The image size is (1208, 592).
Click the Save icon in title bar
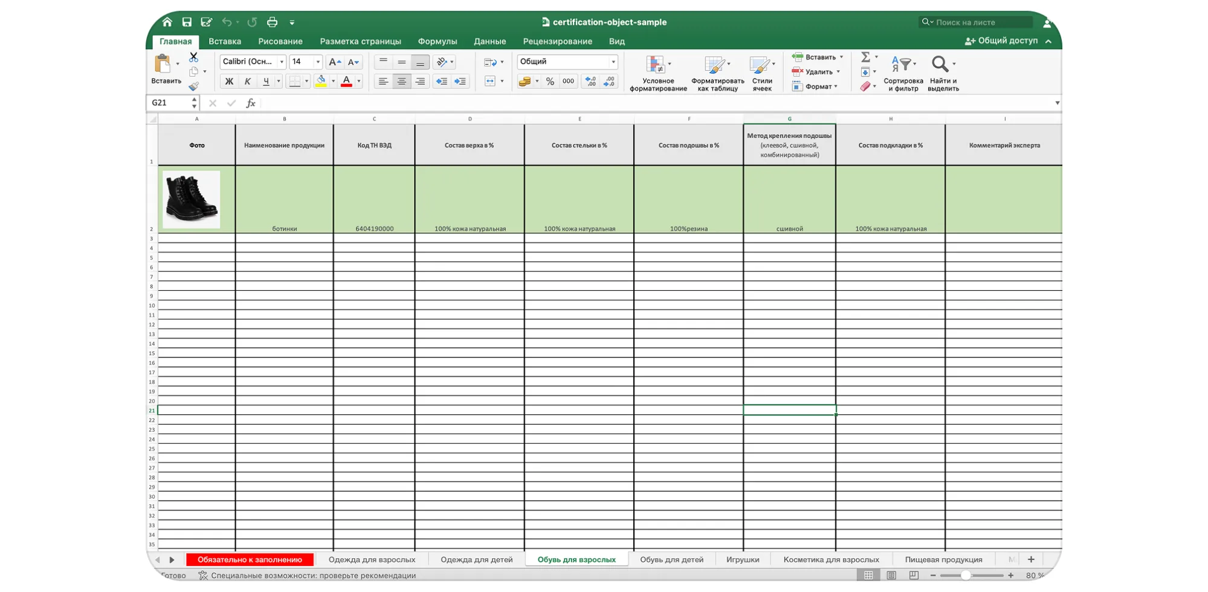click(x=187, y=22)
